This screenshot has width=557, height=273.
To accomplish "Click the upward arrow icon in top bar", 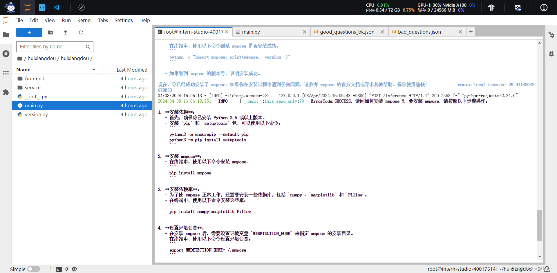I will point(491,8).
